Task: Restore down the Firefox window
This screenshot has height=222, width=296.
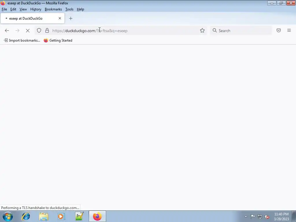Action: (x=281, y=3)
